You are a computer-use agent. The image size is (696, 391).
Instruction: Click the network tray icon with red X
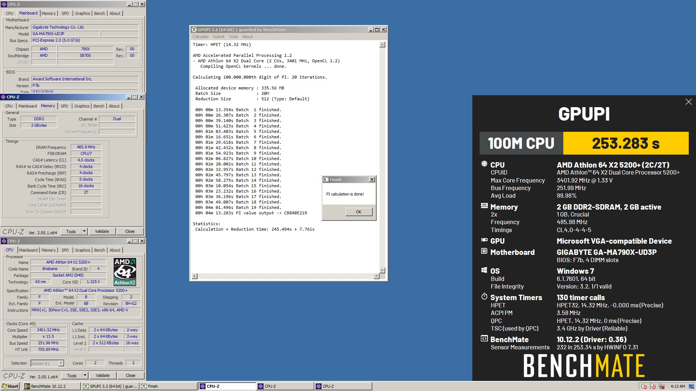[662, 386]
